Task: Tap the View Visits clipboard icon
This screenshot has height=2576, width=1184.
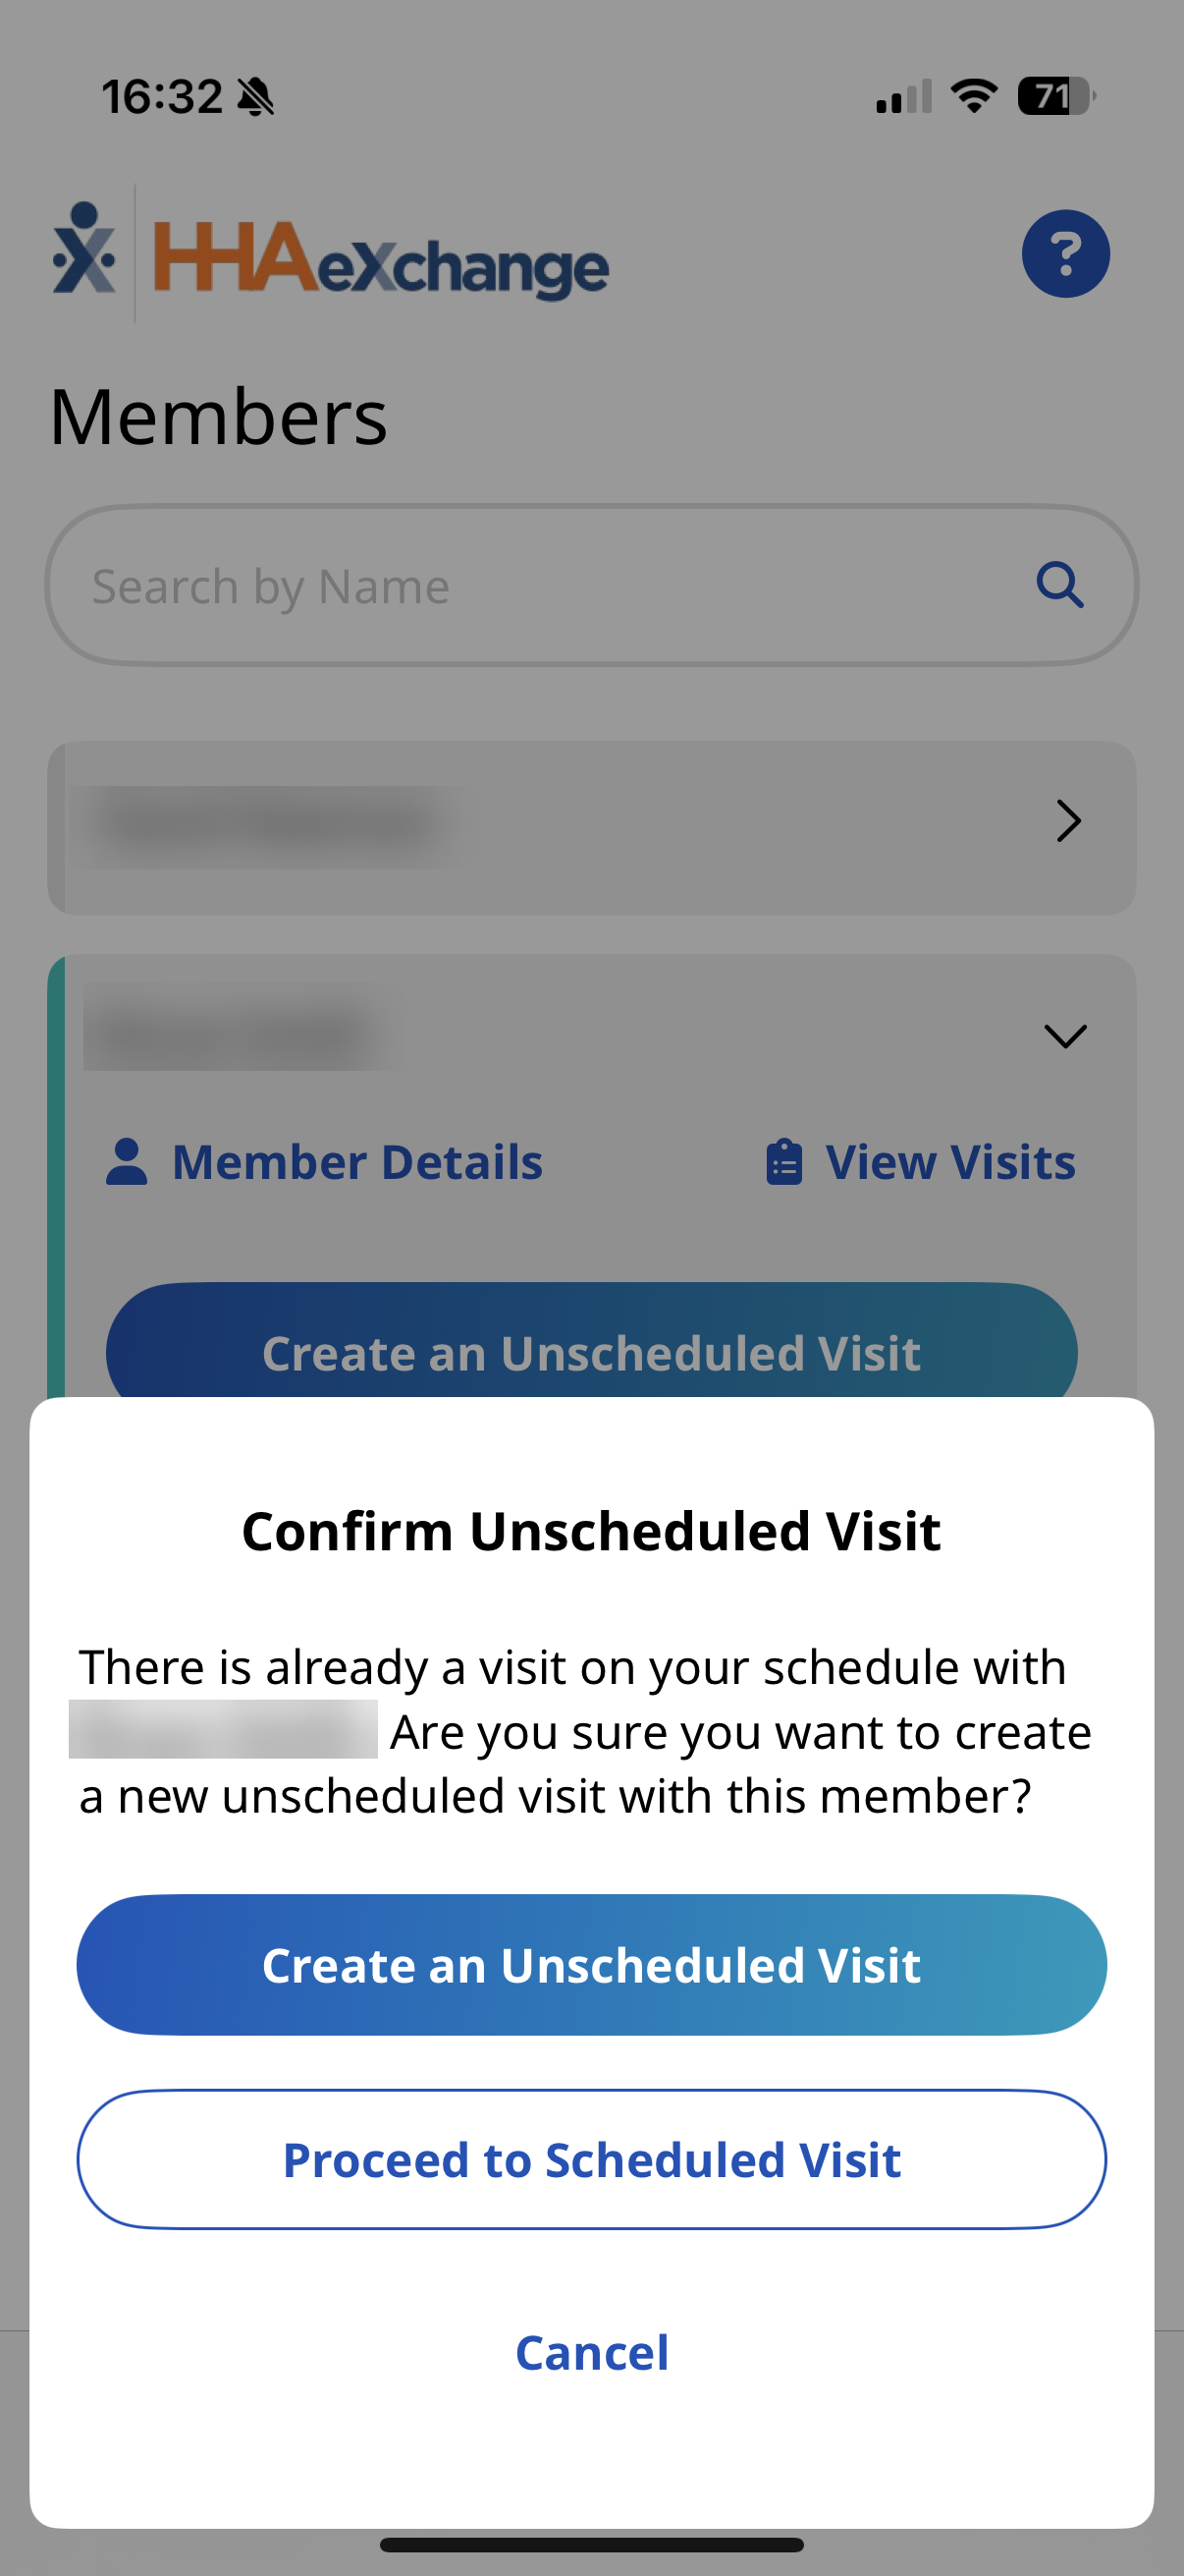Action: [x=783, y=1162]
